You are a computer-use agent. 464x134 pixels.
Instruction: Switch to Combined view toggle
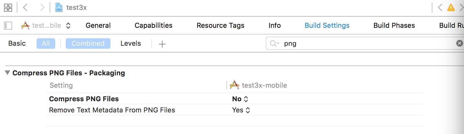tap(88, 44)
